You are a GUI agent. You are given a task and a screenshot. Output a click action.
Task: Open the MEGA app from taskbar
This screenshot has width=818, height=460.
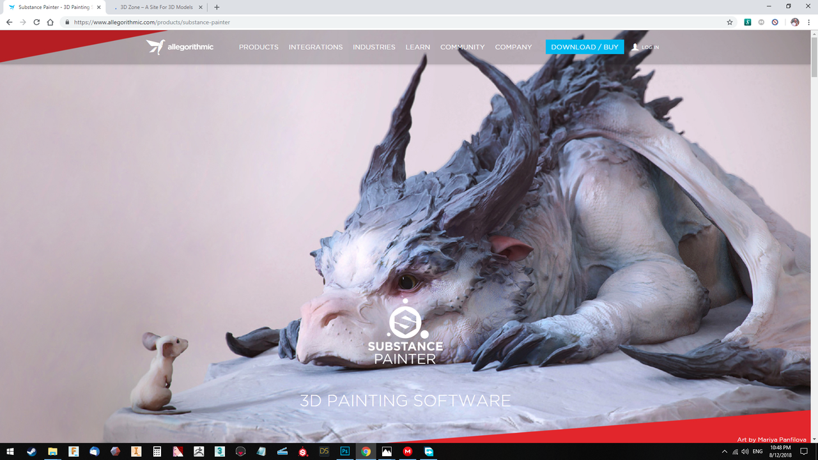[x=408, y=451]
